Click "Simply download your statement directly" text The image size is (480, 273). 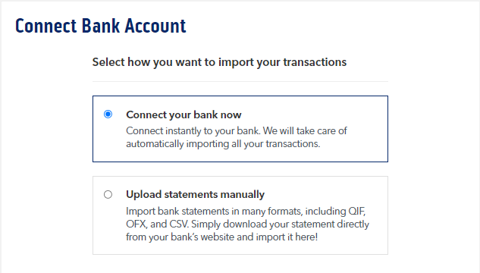(x=281, y=224)
